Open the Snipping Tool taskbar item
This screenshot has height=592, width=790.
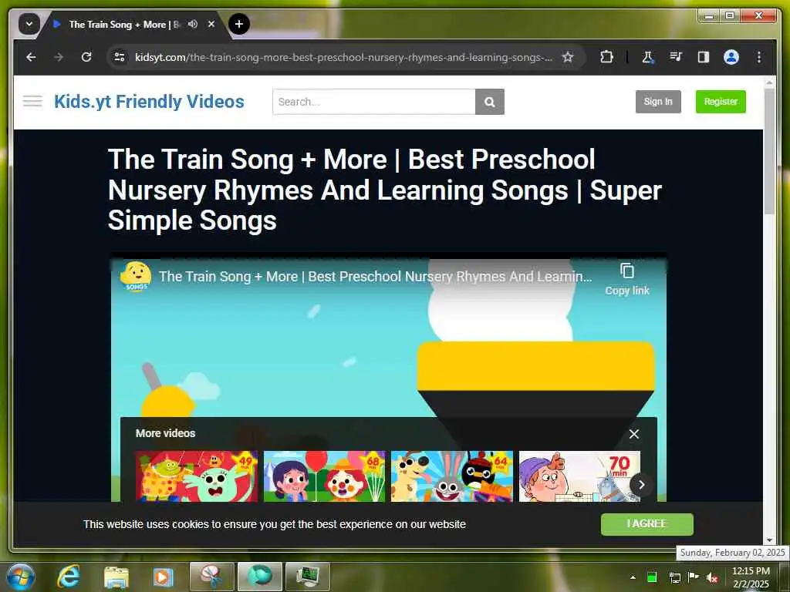(211, 577)
